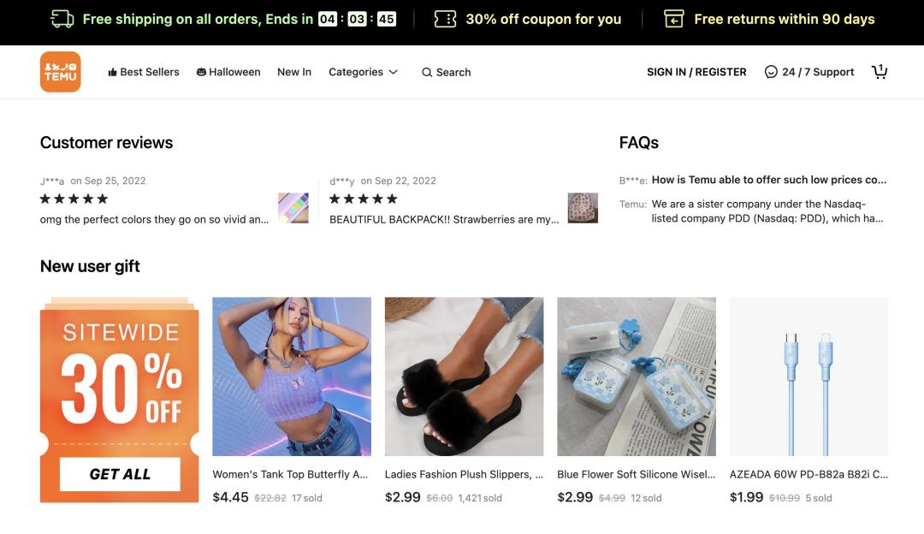Expand the Categories dropdown
Image resolution: width=924 pixels, height=534 pixels.
363,72
